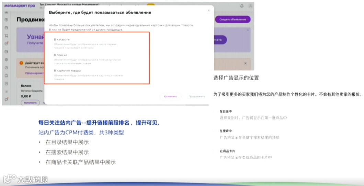Dismiss the orange warning notice
The width and height of the screenshot is (364, 186).
point(246,63)
